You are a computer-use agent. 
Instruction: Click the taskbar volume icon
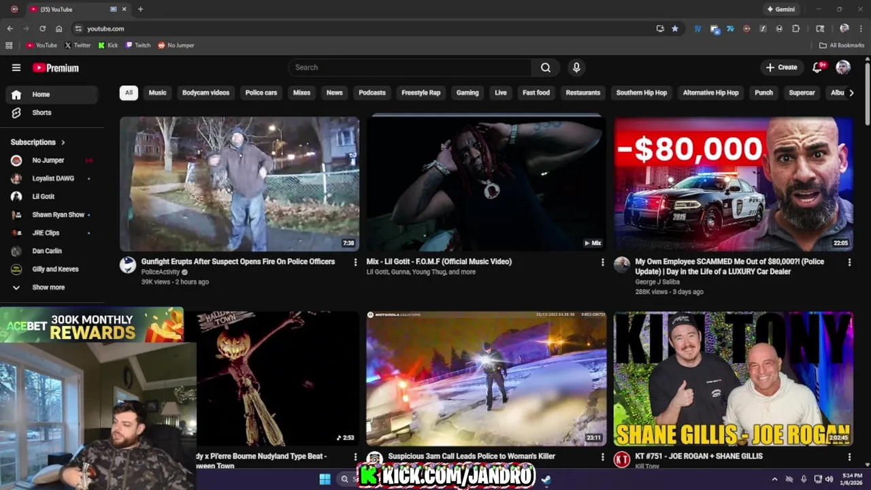829,479
